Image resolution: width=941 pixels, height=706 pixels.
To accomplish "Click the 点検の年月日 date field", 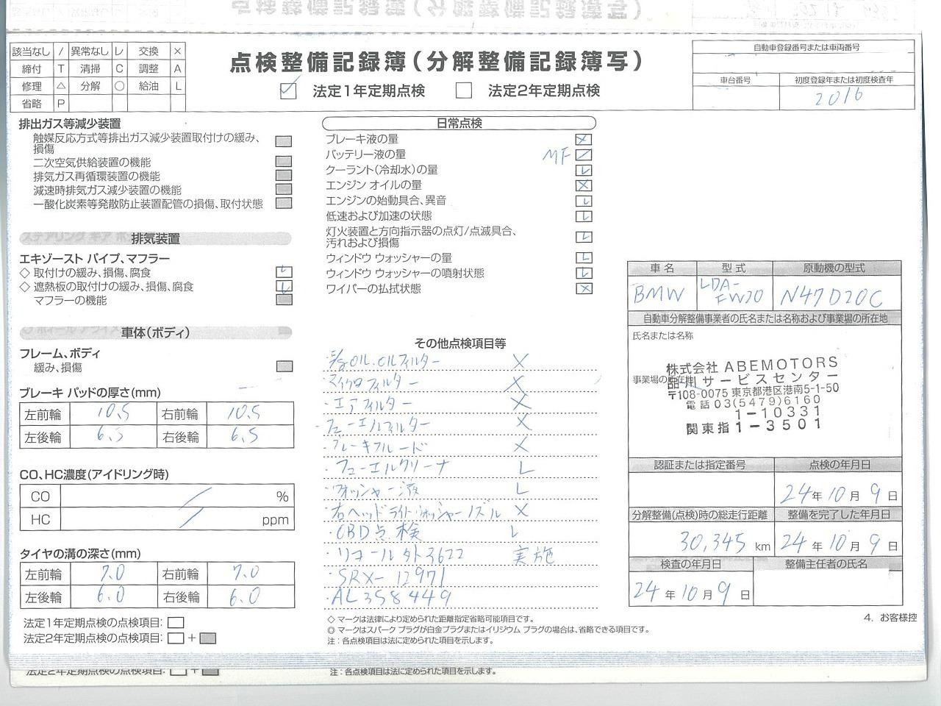I will (838, 492).
